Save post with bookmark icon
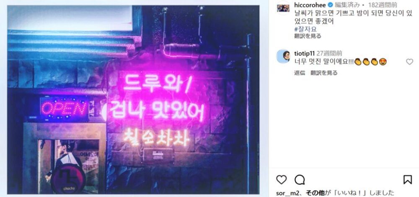The image size is (419, 197). coord(408,180)
